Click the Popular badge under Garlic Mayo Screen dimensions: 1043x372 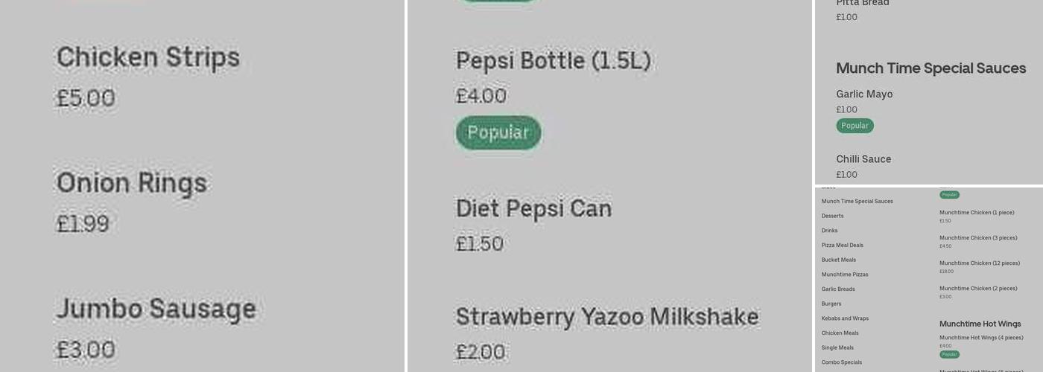(x=855, y=126)
